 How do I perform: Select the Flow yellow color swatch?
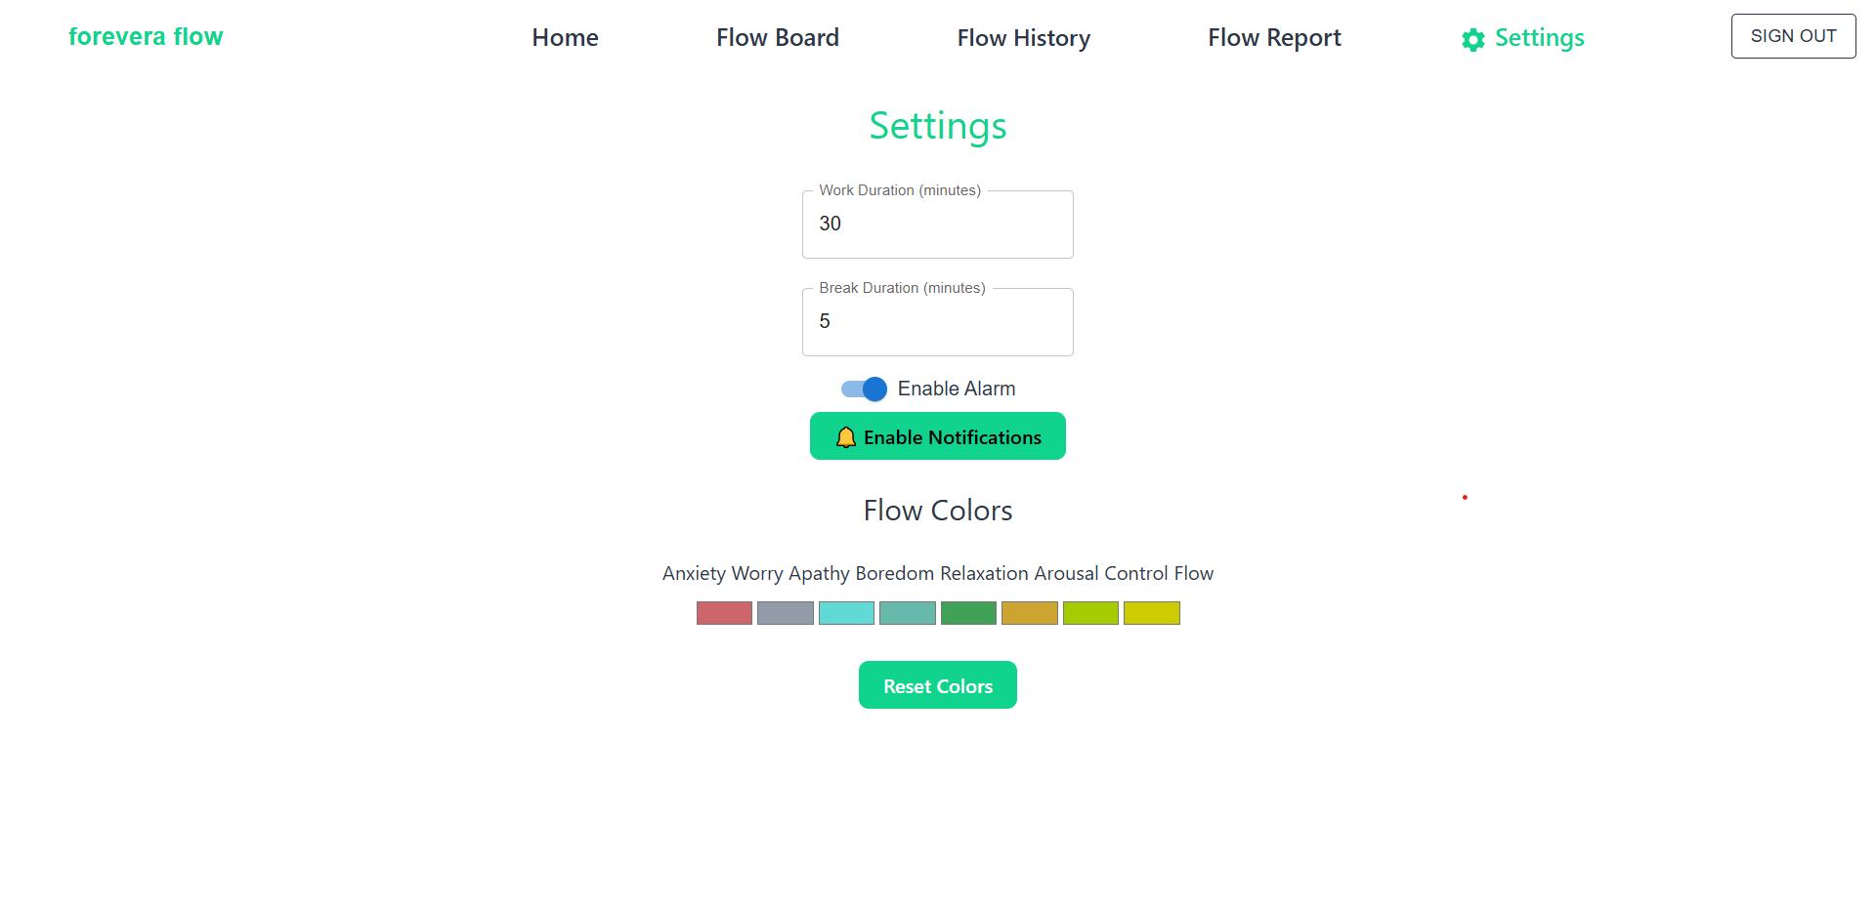coord(1151,612)
